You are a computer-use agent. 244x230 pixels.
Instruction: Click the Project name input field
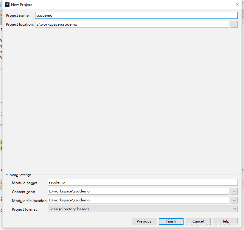[x=136, y=15]
